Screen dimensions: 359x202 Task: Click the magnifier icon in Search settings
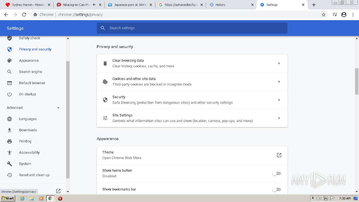(x=103, y=28)
